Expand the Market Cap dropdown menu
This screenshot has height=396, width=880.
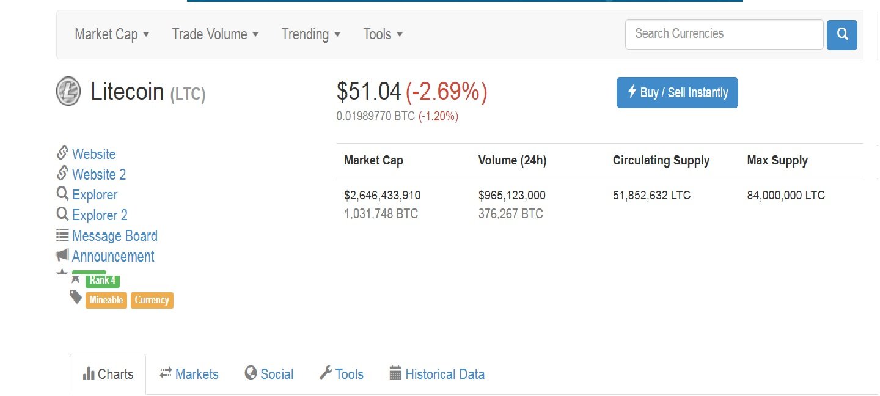[x=112, y=34]
